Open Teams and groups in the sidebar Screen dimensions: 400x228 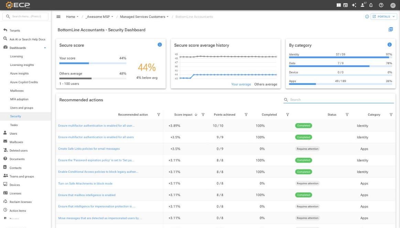22,176
